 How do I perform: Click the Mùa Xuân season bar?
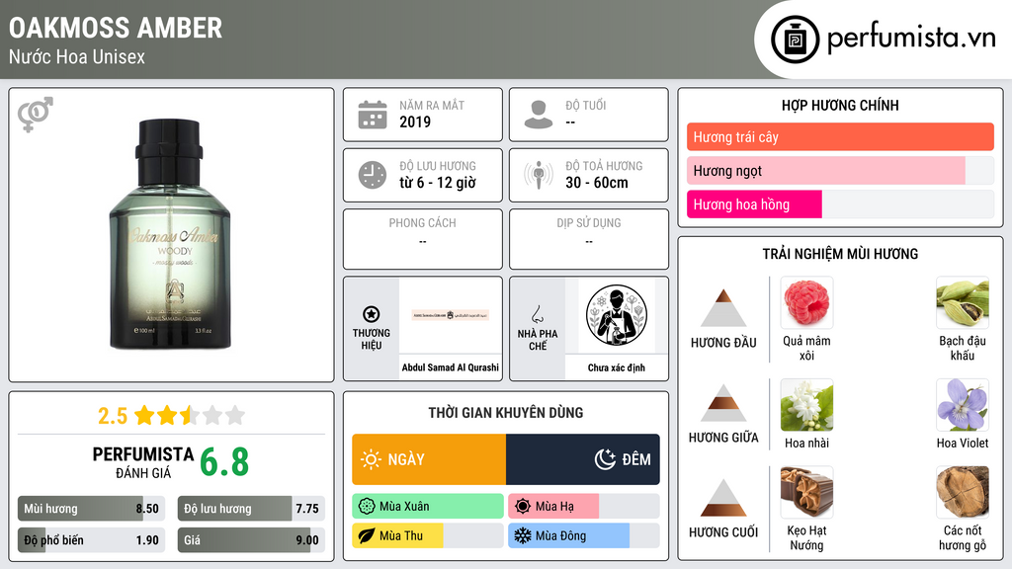(x=428, y=507)
